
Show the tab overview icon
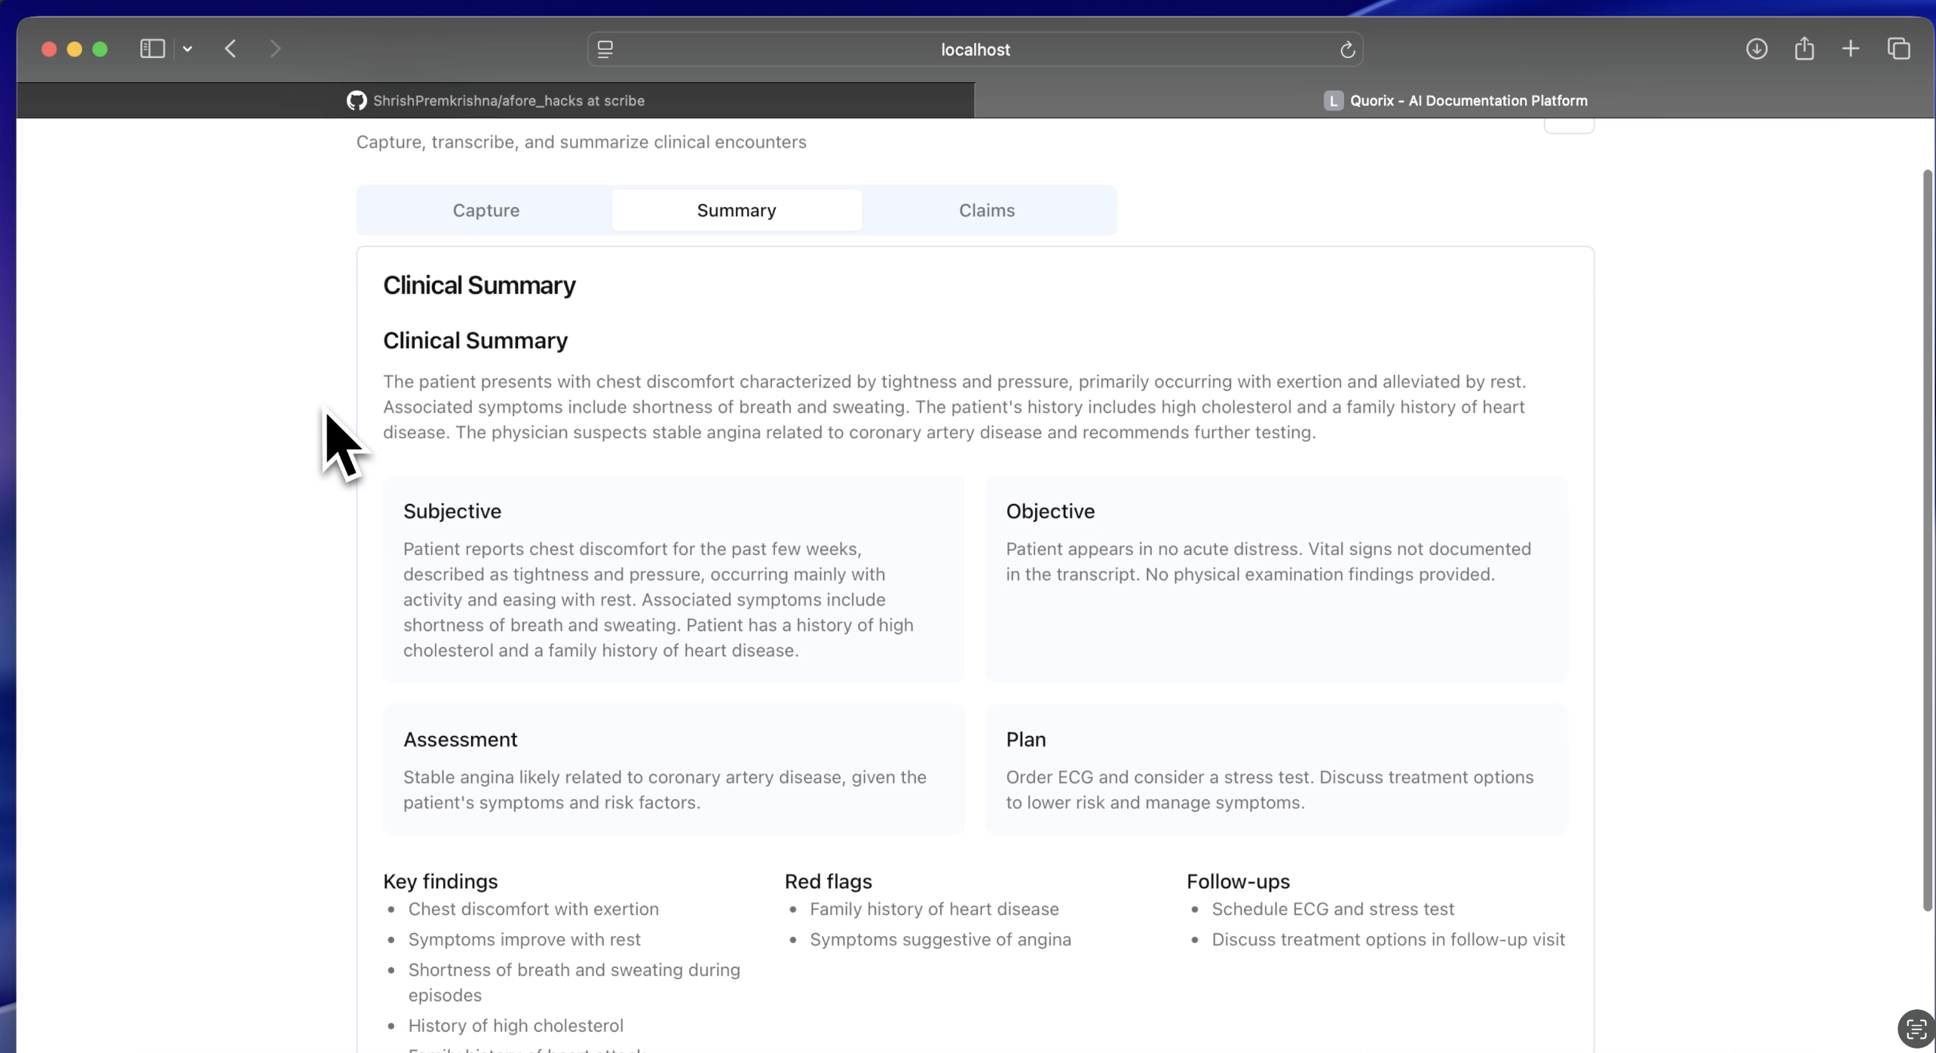point(1898,49)
